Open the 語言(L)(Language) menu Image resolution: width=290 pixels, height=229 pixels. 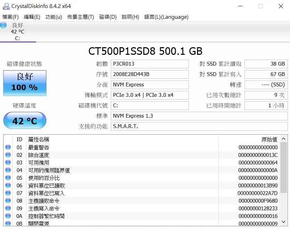coord(166,17)
